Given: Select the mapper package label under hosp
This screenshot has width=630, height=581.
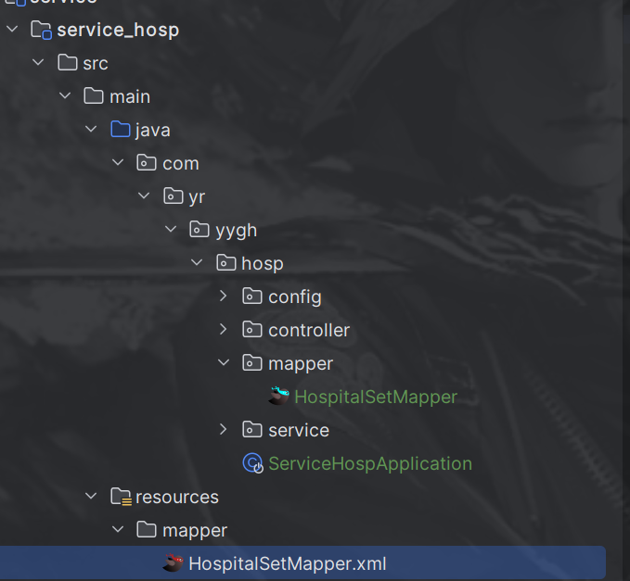Looking at the screenshot, I should pyautogui.click(x=301, y=364).
